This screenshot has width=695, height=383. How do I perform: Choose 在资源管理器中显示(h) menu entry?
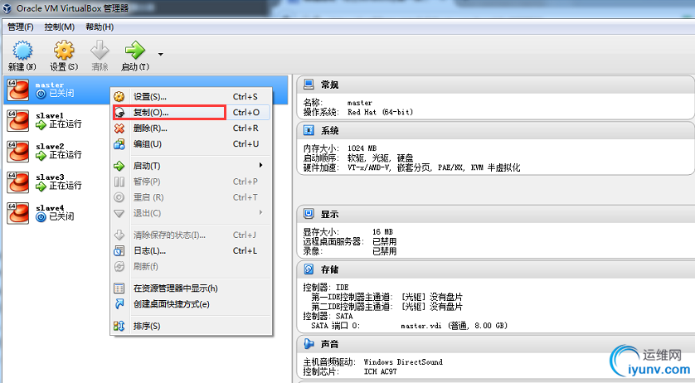(191, 288)
